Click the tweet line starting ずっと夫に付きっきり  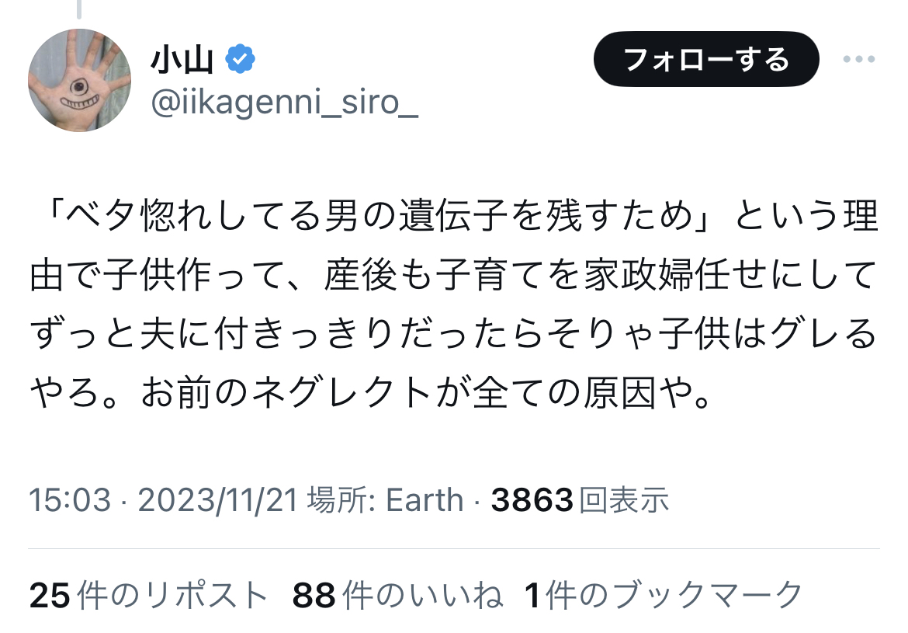tap(454, 336)
